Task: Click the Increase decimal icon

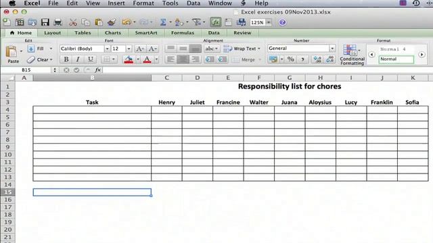Action: (317, 59)
